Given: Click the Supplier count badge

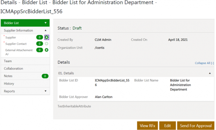Looking at the screenshot, I should [39, 37].
